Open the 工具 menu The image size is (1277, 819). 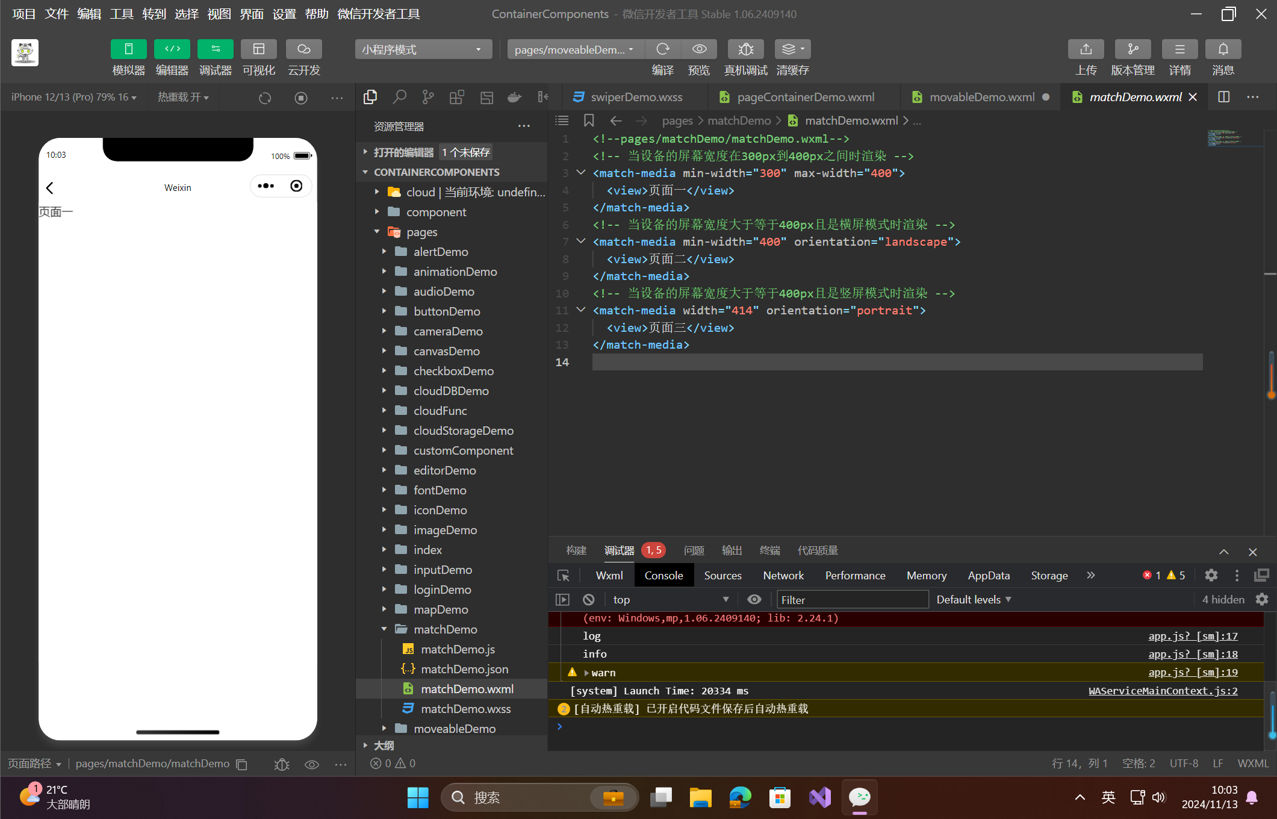tap(121, 14)
